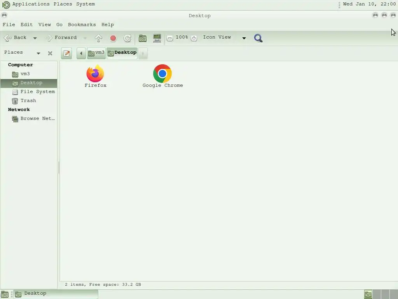
Task: Select vm3 in the path bar
Action: coord(96,53)
